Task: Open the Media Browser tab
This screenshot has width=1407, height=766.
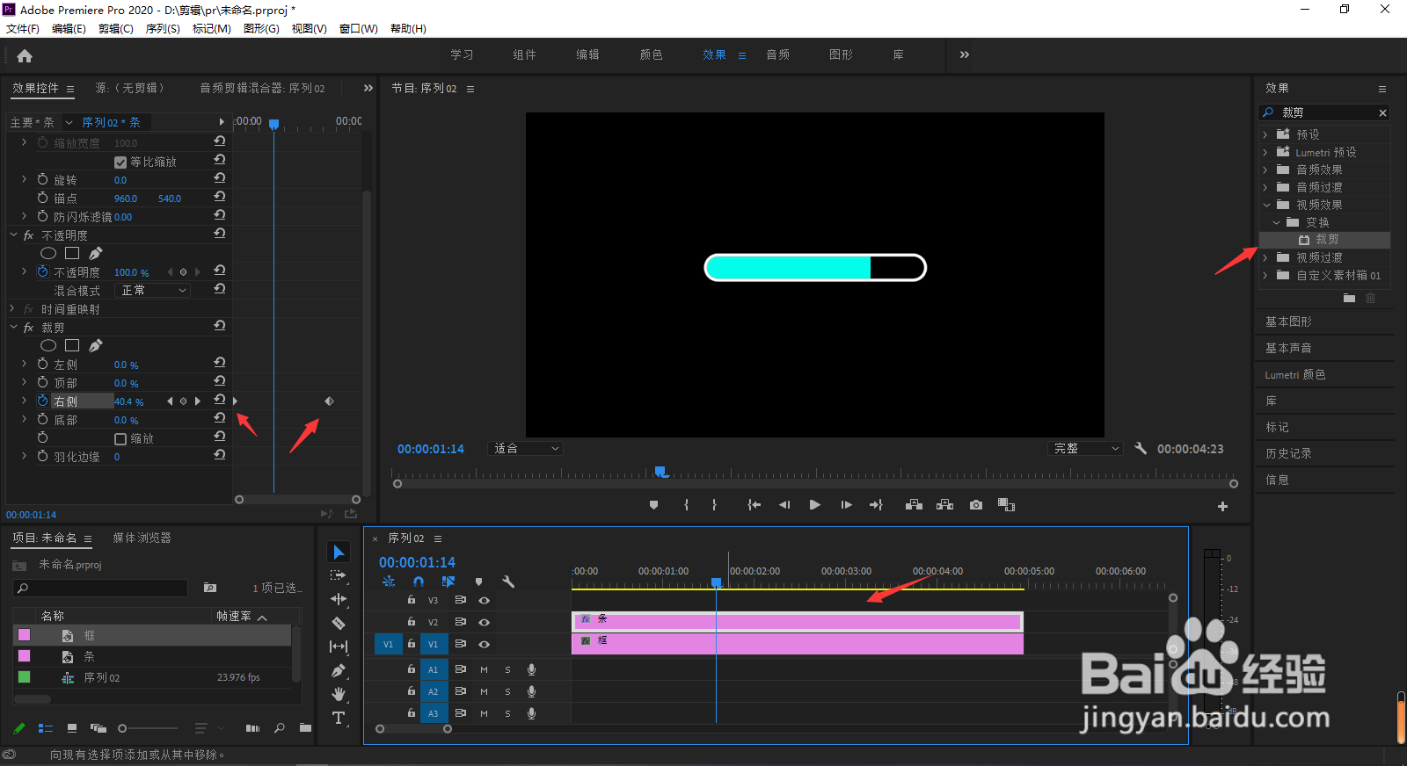Action: [142, 538]
